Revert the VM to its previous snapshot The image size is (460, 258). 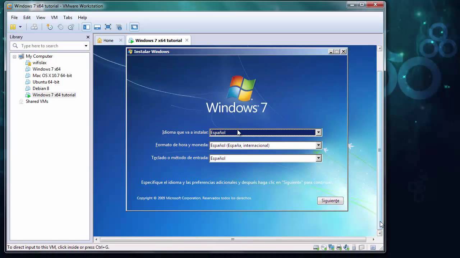[60, 27]
